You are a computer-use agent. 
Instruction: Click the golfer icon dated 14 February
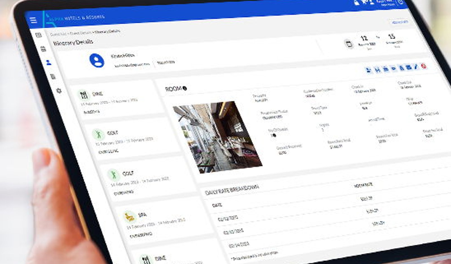tap(114, 175)
